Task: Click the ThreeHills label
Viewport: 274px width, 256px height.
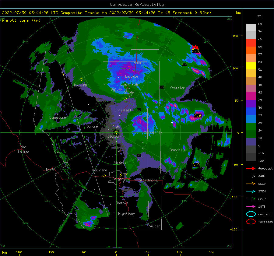Action: tap(153, 133)
